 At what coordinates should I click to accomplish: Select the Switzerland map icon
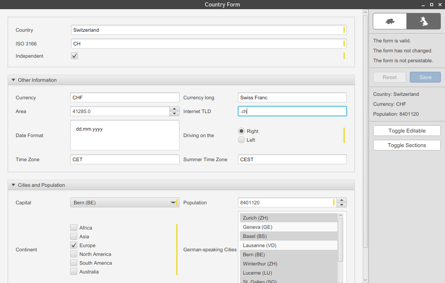click(x=389, y=21)
